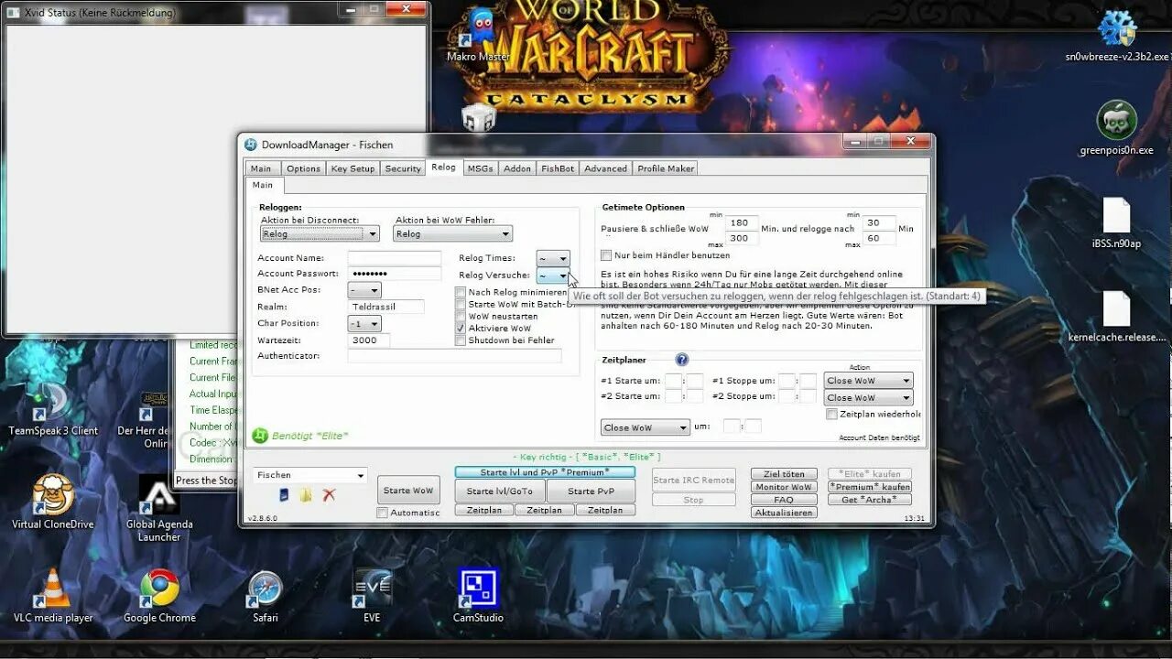The height and width of the screenshot is (659, 1172).
Task: Open profile folder icon below Fischen
Action: tap(306, 495)
